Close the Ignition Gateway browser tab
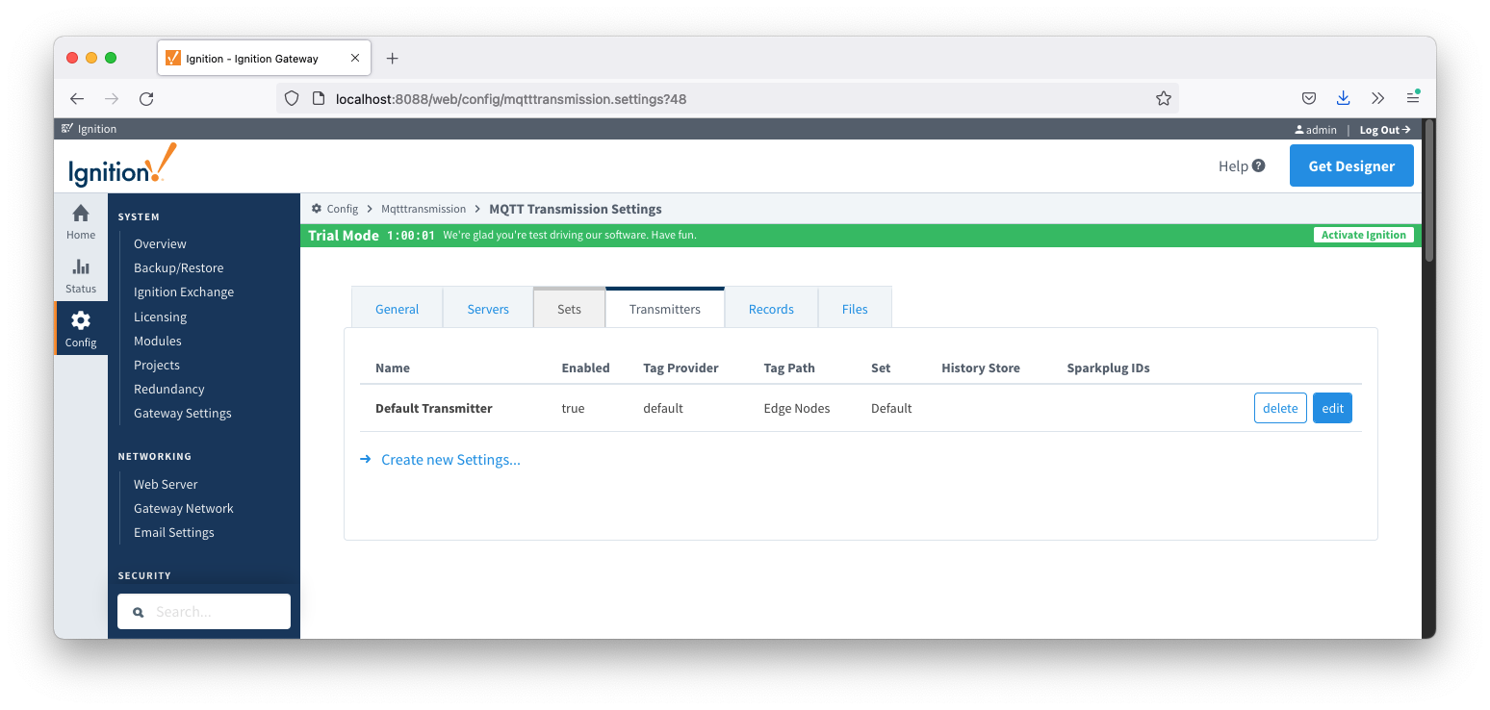1490x710 pixels. point(355,59)
